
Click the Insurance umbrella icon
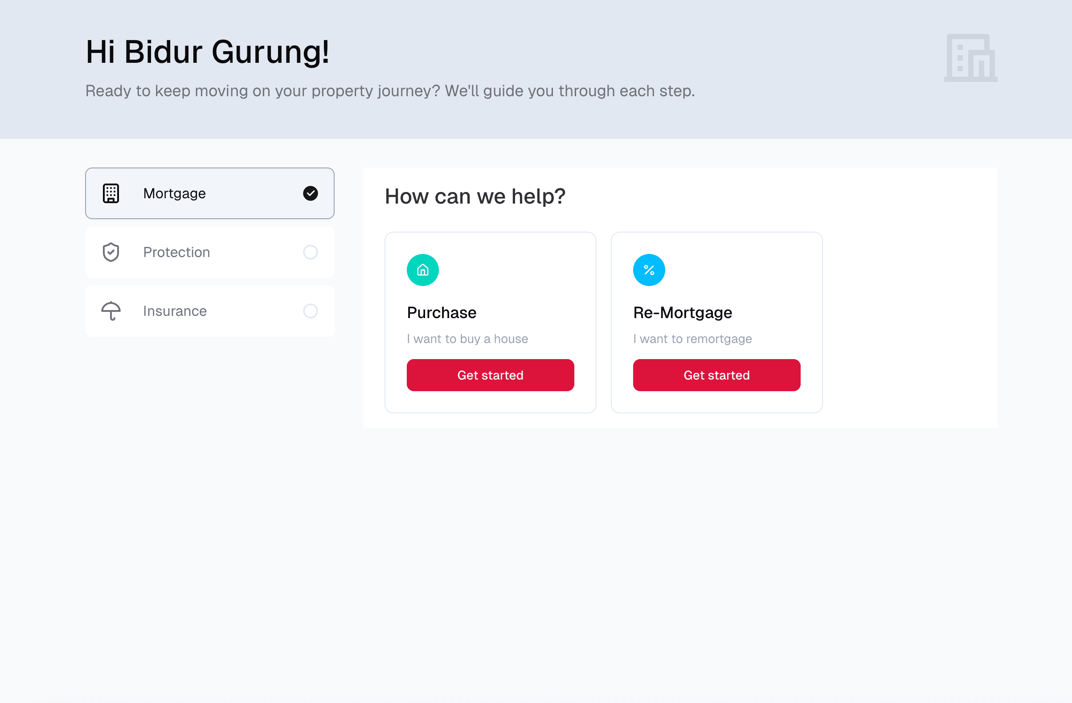111,311
